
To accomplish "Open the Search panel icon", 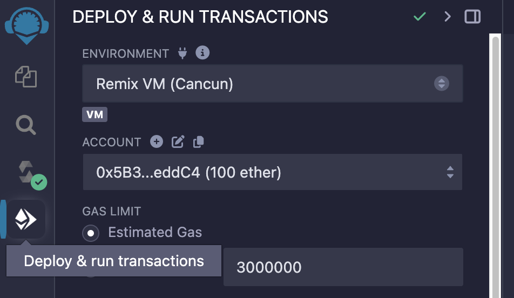I will (25, 125).
